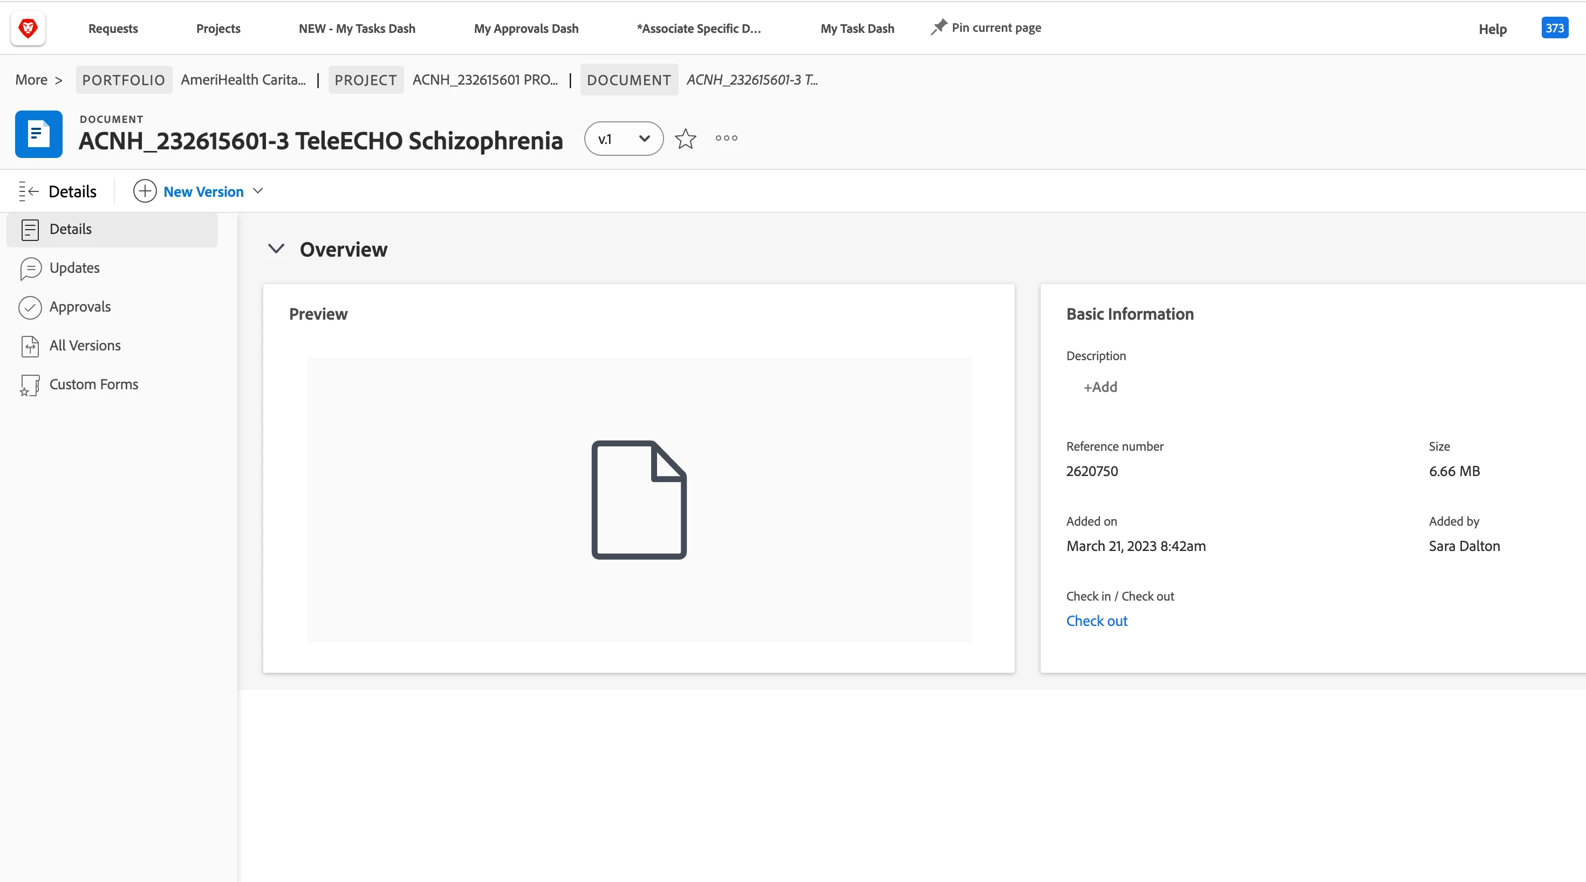
Task: Open Updates section in sidebar
Action: pyautogui.click(x=74, y=268)
